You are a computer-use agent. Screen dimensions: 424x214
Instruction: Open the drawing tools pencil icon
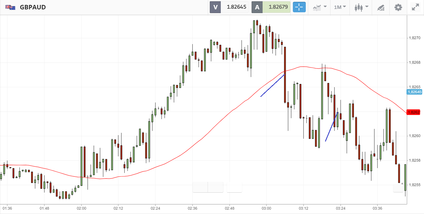pyautogui.click(x=381, y=7)
